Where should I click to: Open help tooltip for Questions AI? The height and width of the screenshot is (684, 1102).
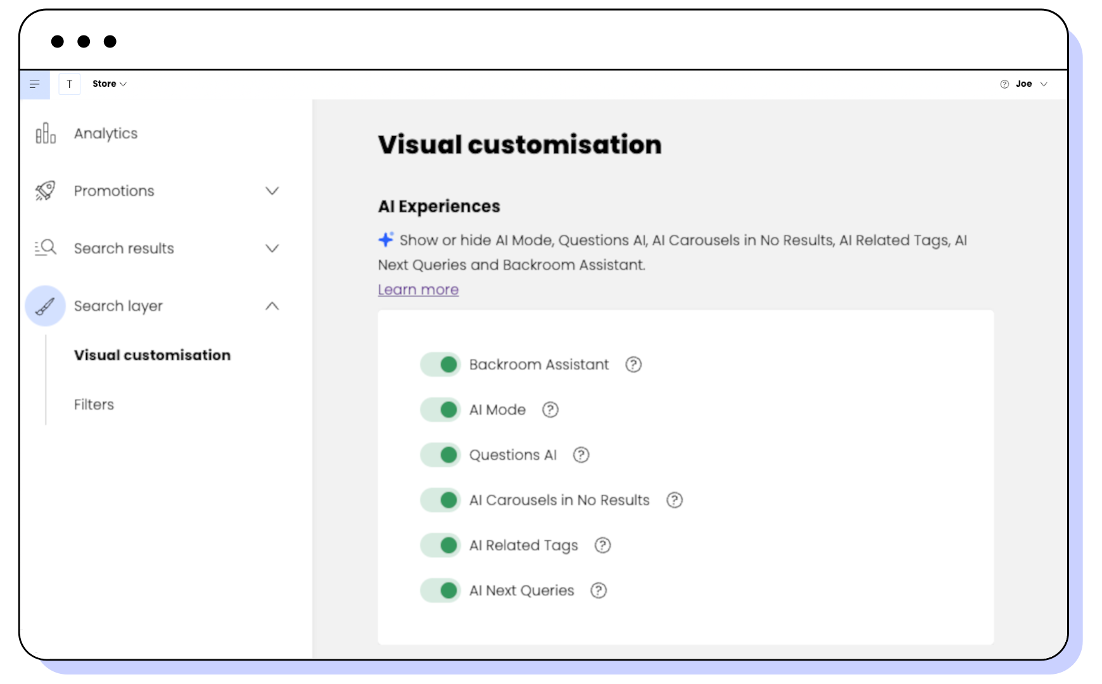click(581, 455)
